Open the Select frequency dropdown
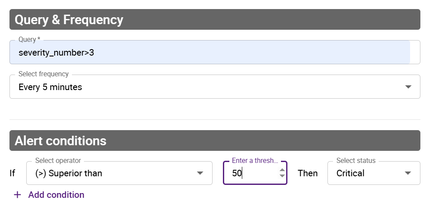The height and width of the screenshot is (206, 429). coord(207,87)
